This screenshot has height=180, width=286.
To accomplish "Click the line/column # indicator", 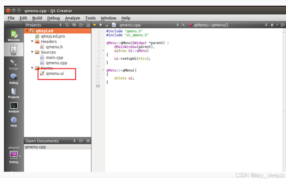I will (x=272, y=25).
